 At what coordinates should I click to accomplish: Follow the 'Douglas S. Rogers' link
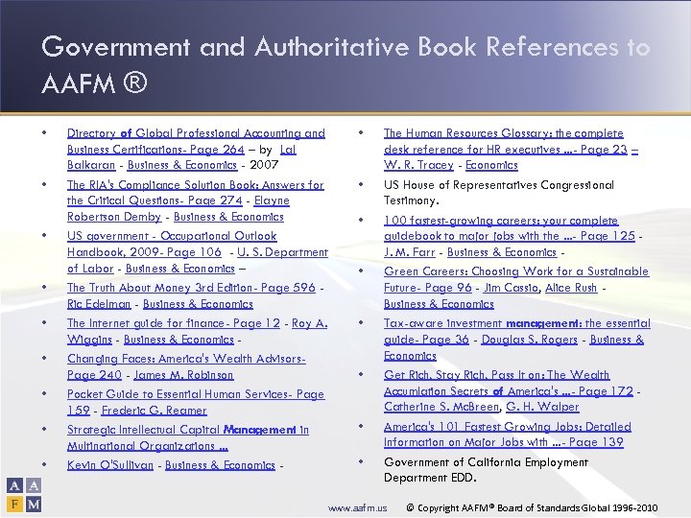(529, 340)
